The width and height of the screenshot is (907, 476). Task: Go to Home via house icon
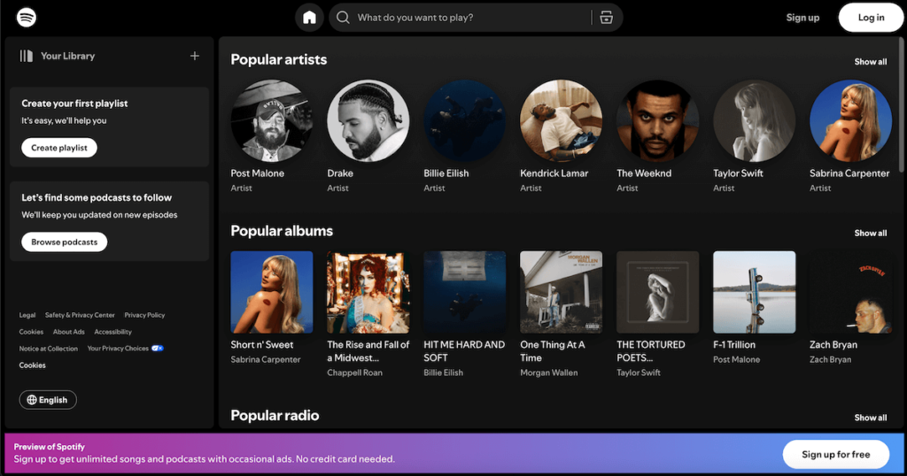(x=309, y=18)
